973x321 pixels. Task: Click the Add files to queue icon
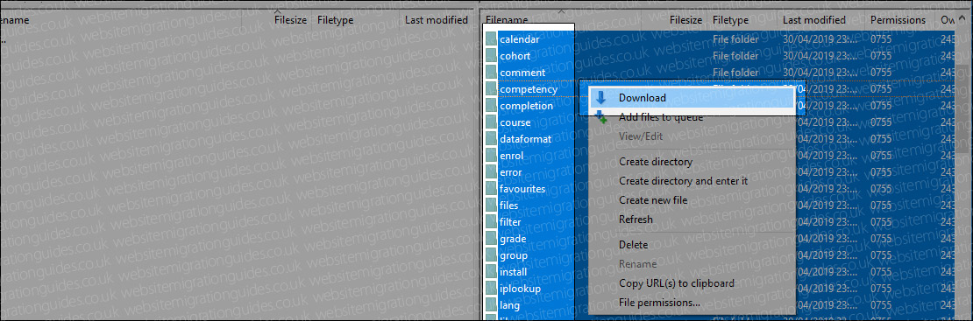600,116
